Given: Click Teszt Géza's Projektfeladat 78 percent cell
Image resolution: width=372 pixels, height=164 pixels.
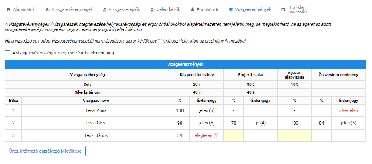Looking at the screenshot, I should [234, 123].
